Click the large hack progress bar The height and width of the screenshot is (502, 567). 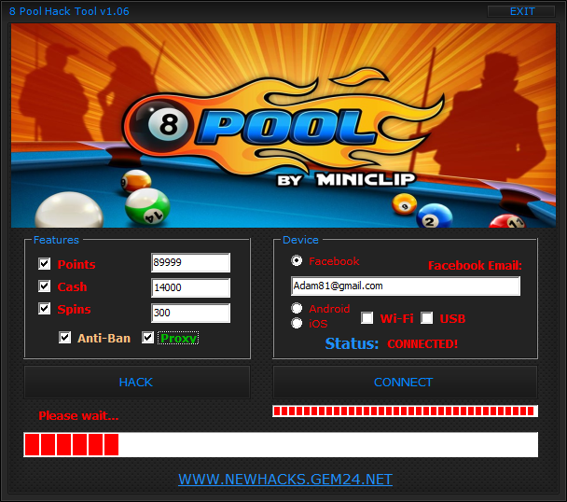click(x=281, y=444)
